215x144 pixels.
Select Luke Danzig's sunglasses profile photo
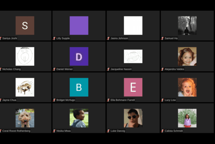133,118
